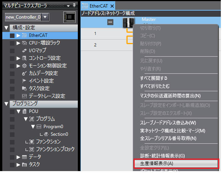Click the Program0 ladder icon
222x173 pixels.
tap(39, 127)
